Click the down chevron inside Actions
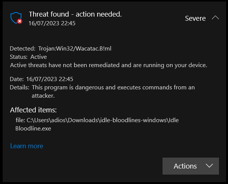This screenshot has width=228, height=184. click(x=209, y=166)
